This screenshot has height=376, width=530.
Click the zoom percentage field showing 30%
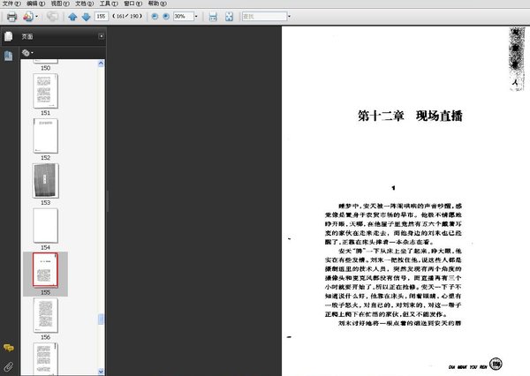[x=183, y=16]
